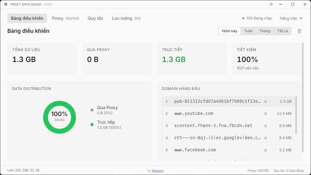Click the green Trực tiếp legend dot
311x175 pixels.
click(92, 125)
